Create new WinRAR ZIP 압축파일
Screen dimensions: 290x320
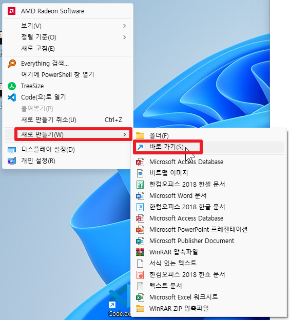click(208, 309)
